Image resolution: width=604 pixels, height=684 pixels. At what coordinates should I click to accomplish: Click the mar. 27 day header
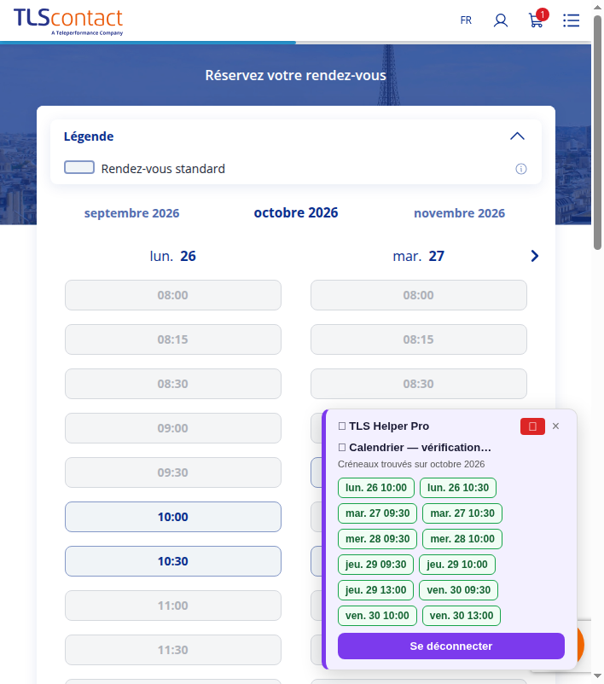pyautogui.click(x=419, y=256)
